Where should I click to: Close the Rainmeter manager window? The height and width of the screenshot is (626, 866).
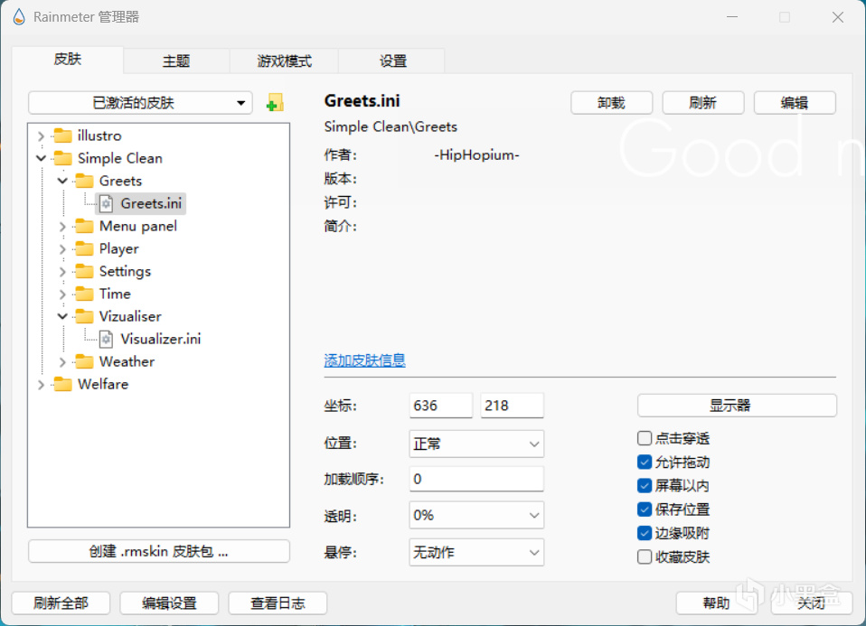[x=838, y=17]
